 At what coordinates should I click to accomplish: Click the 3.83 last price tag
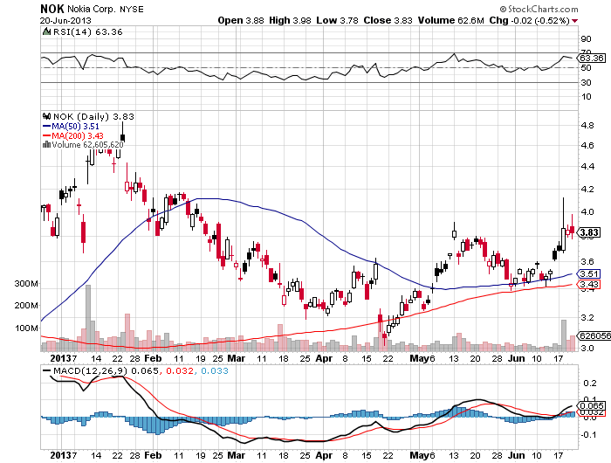pos(589,233)
